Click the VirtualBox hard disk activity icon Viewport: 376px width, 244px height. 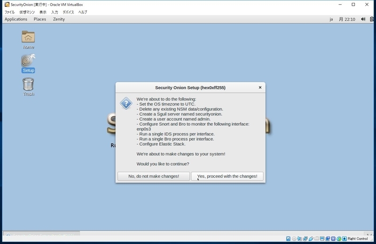[288, 238]
